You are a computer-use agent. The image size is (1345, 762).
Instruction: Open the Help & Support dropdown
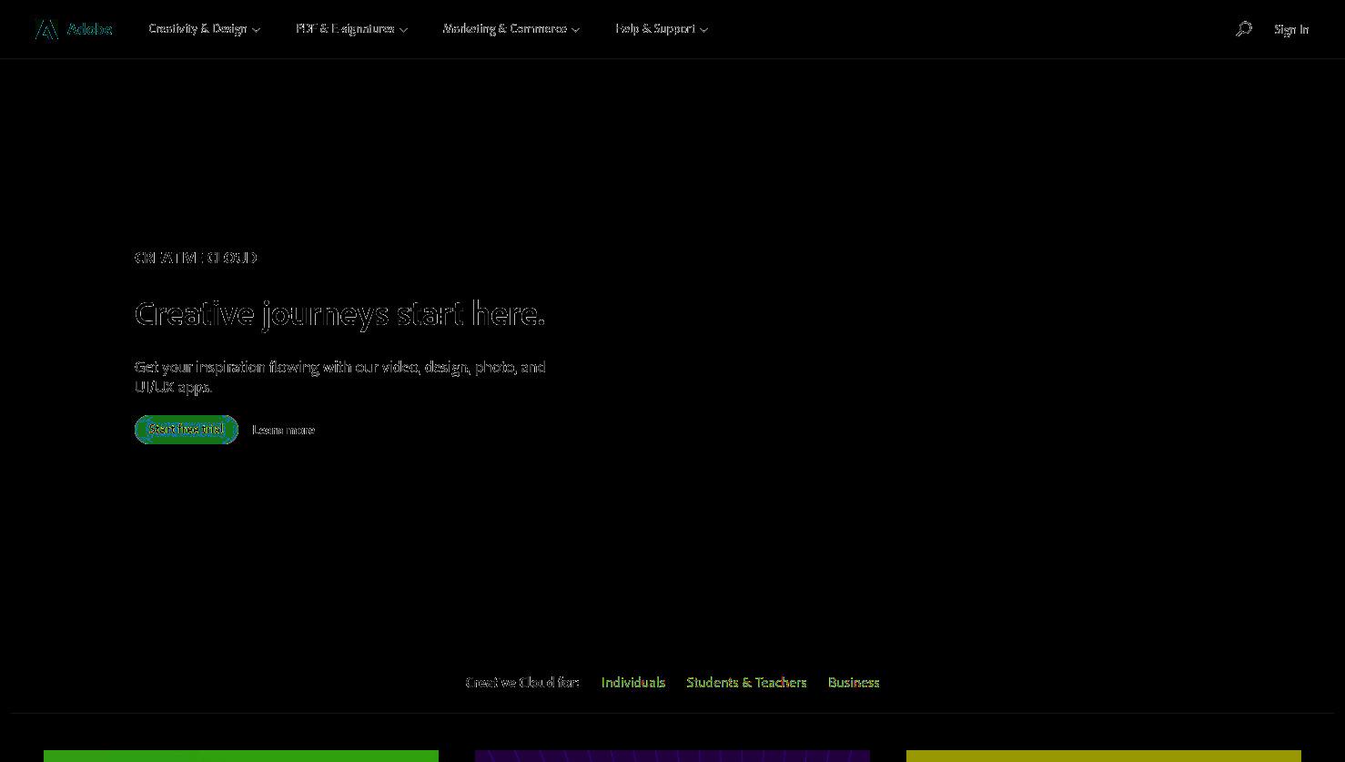(x=662, y=29)
